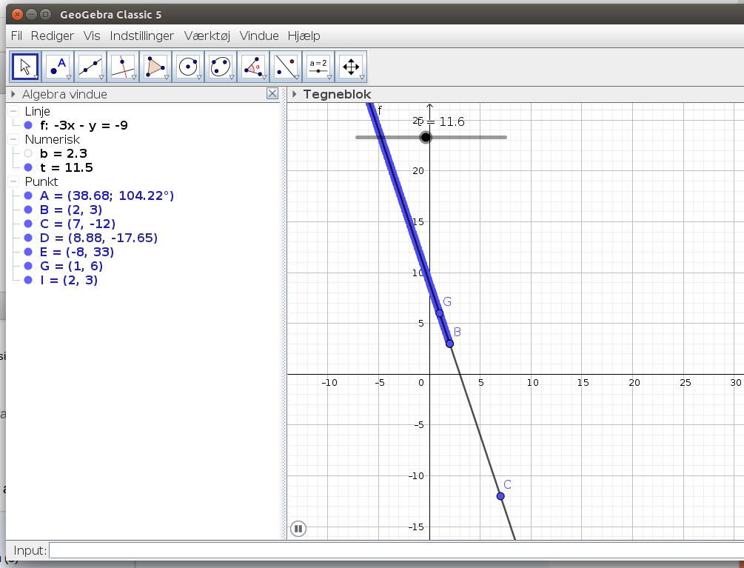This screenshot has height=568, width=744.
Task: Click the Punkt category label
Action: coord(41,181)
